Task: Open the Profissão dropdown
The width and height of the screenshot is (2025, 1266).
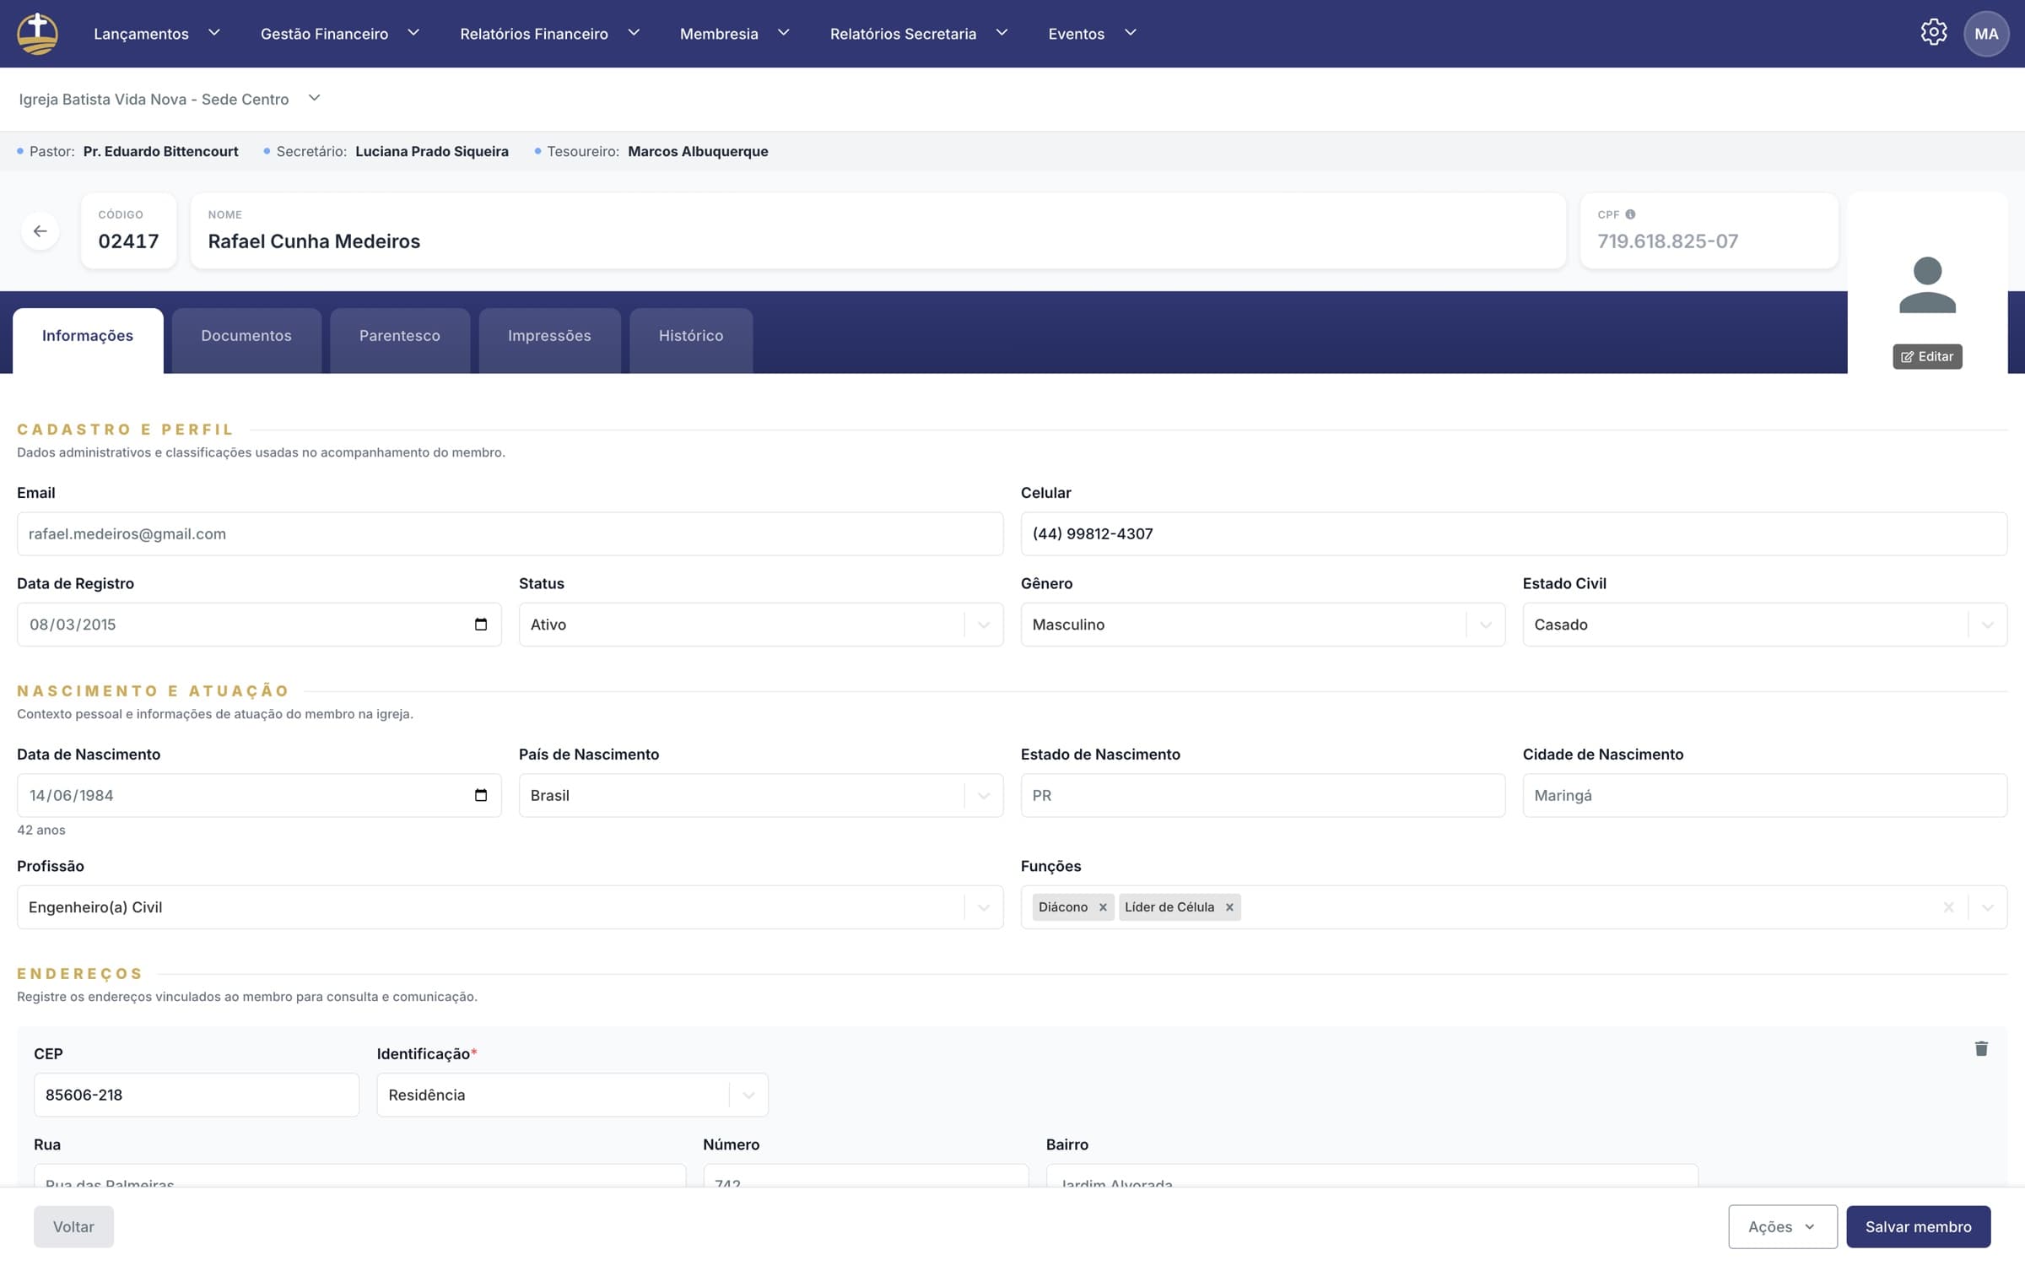Action: pyautogui.click(x=510, y=907)
